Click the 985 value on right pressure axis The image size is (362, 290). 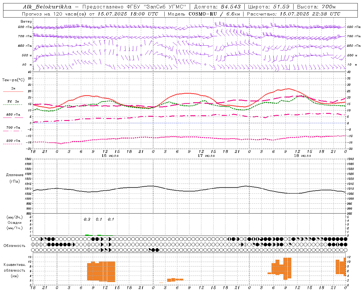(x=350, y=214)
